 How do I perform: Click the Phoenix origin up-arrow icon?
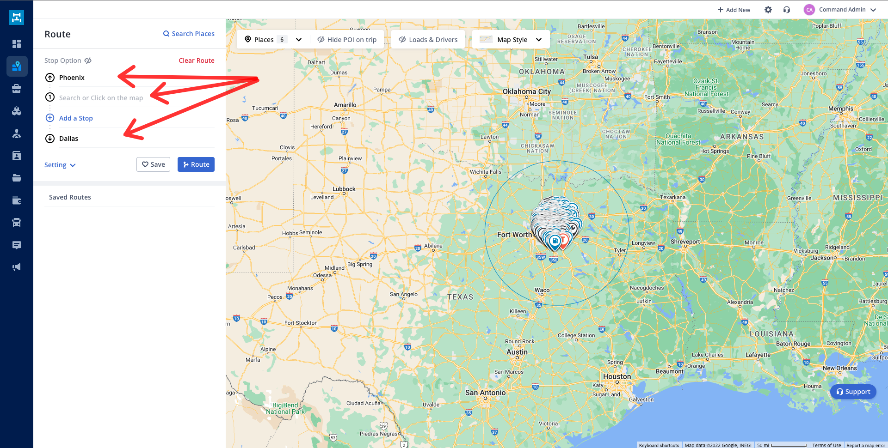pyautogui.click(x=50, y=78)
